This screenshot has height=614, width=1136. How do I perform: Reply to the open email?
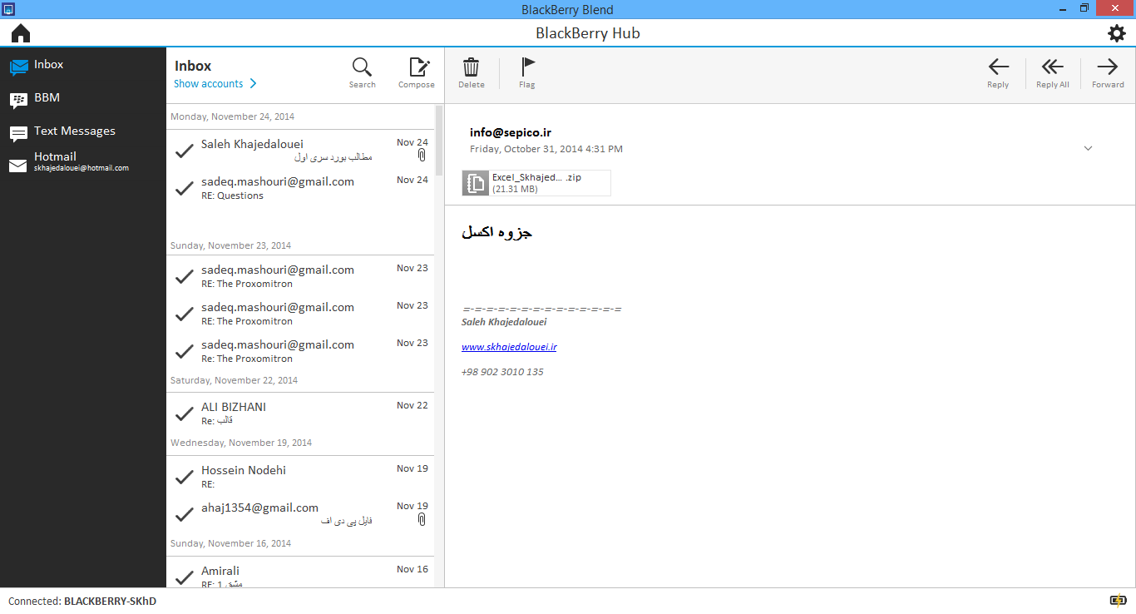[998, 68]
